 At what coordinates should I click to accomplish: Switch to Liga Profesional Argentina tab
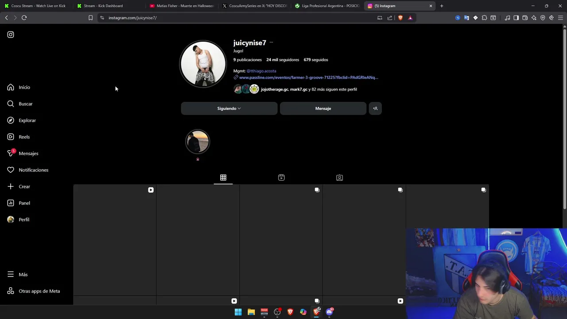click(x=327, y=6)
